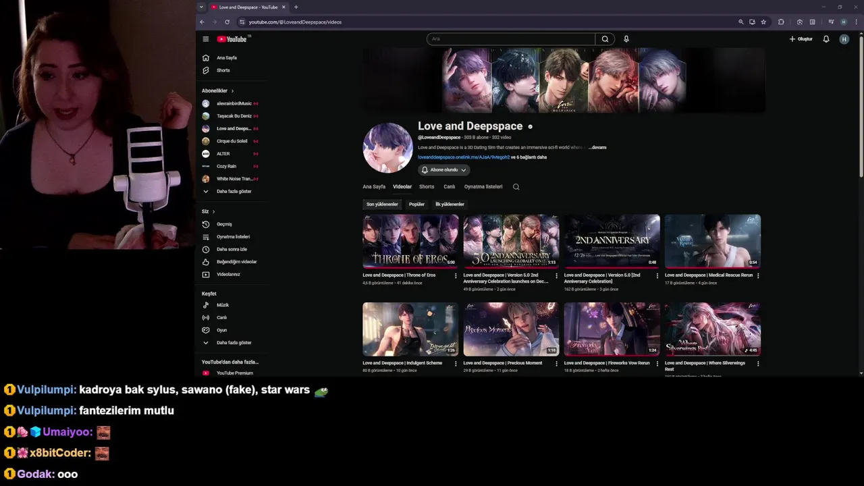
Task: Open the YouTube hamburger guide menu
Action: point(206,39)
